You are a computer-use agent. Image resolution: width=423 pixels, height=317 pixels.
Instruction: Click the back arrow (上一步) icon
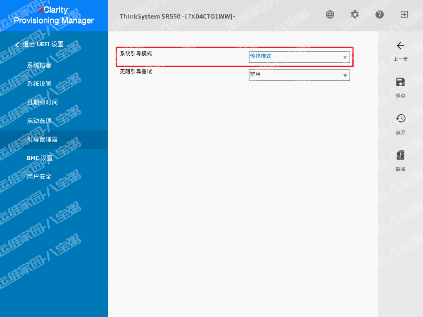[400, 46]
